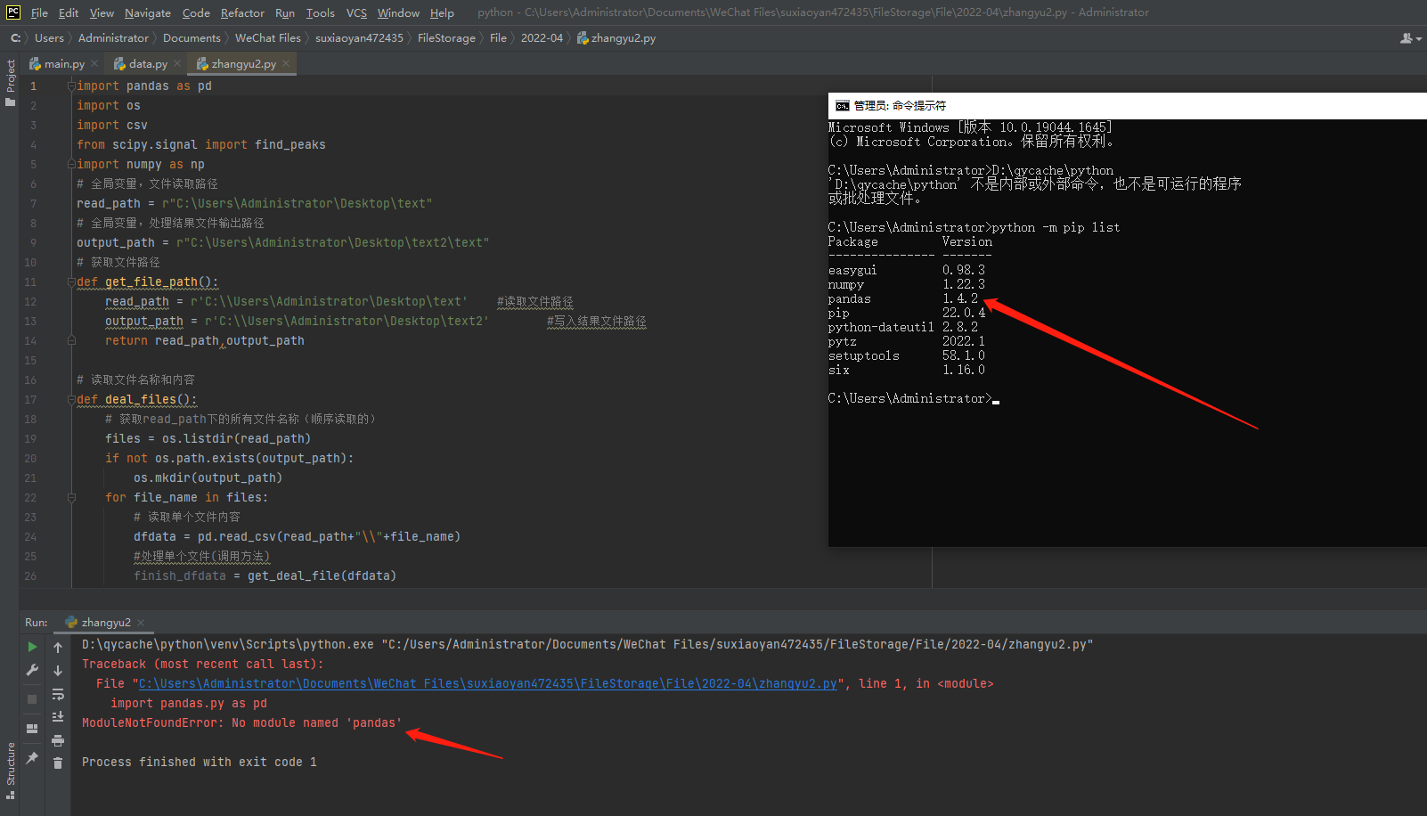Click the 2022-04 breadcrumb

tap(542, 38)
